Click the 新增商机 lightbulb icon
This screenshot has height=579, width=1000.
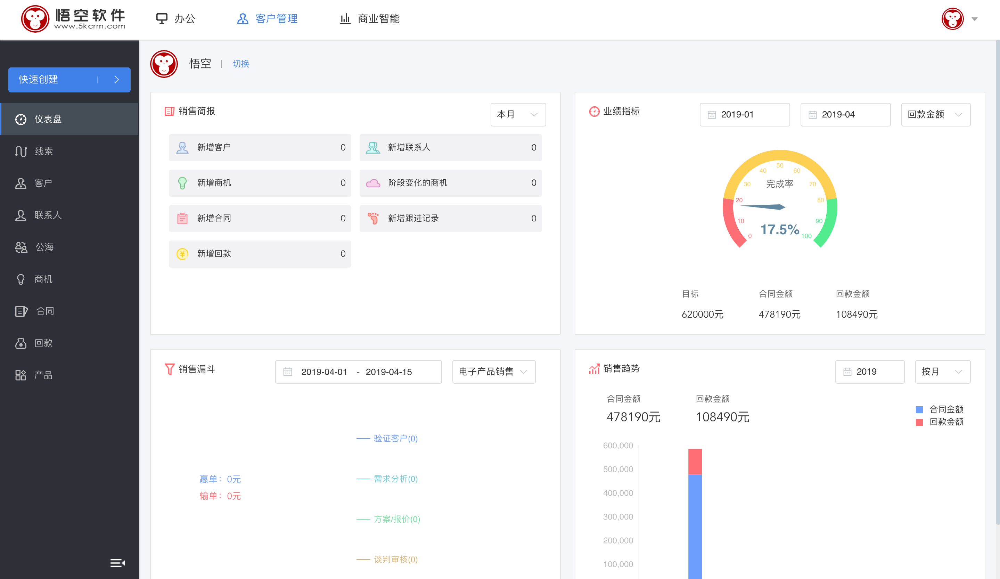(182, 183)
